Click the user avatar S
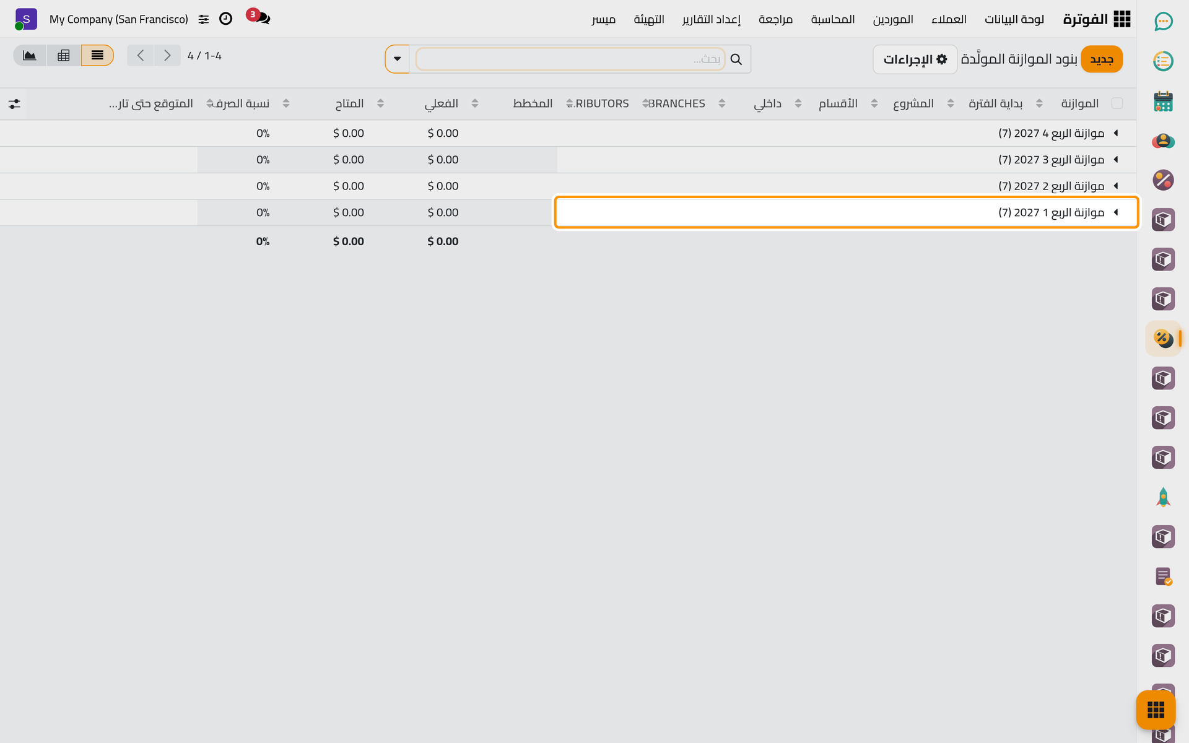 click(25, 19)
